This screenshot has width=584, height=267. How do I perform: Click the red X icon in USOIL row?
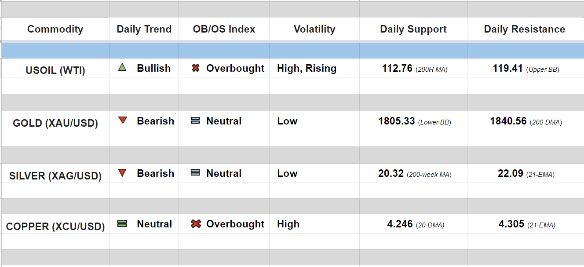(196, 68)
